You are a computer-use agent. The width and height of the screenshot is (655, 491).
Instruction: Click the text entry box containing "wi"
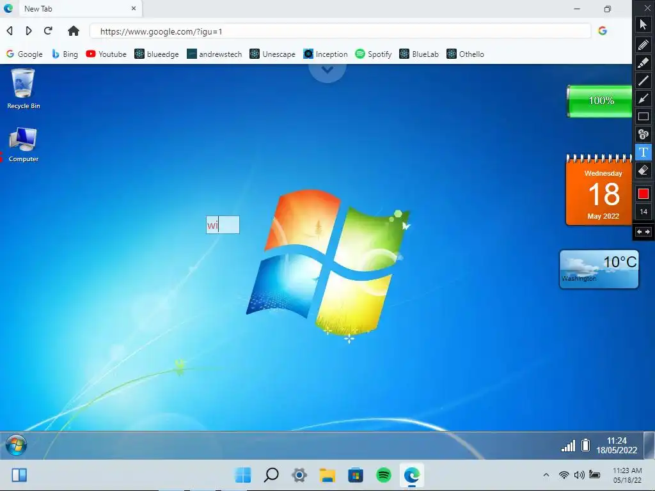(x=223, y=225)
